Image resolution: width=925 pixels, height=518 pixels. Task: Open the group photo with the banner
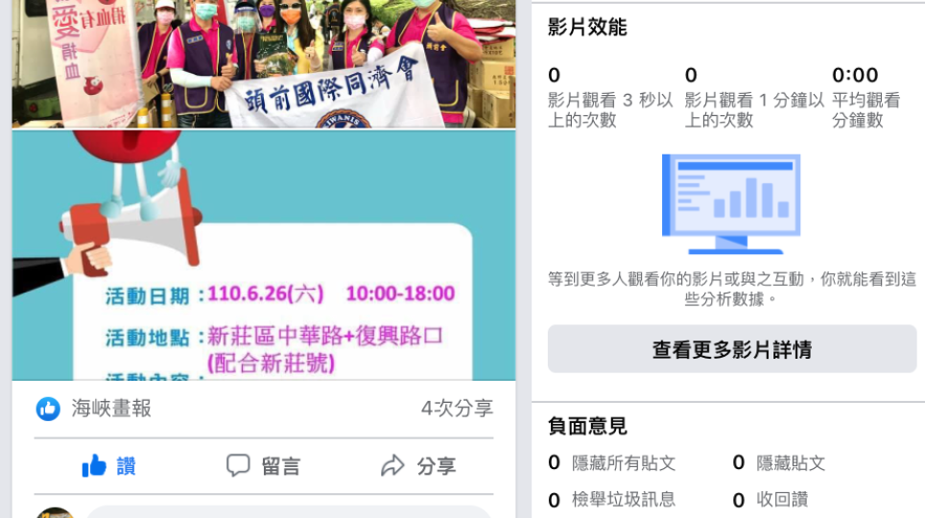[264, 63]
